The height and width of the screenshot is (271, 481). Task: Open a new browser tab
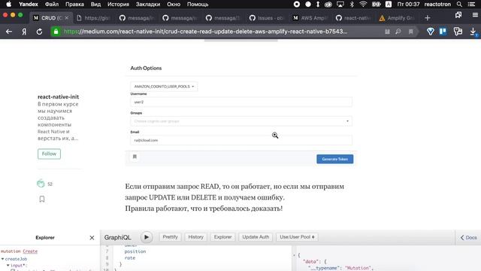[428, 18]
